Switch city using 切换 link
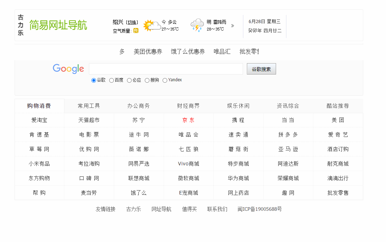The width and height of the screenshot is (386, 242). point(132,22)
